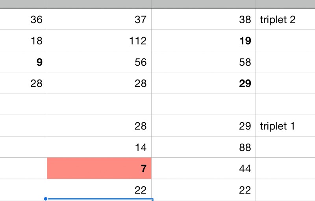Click the red highlighted cell with 7
The height and width of the screenshot is (201, 315).
(99, 168)
